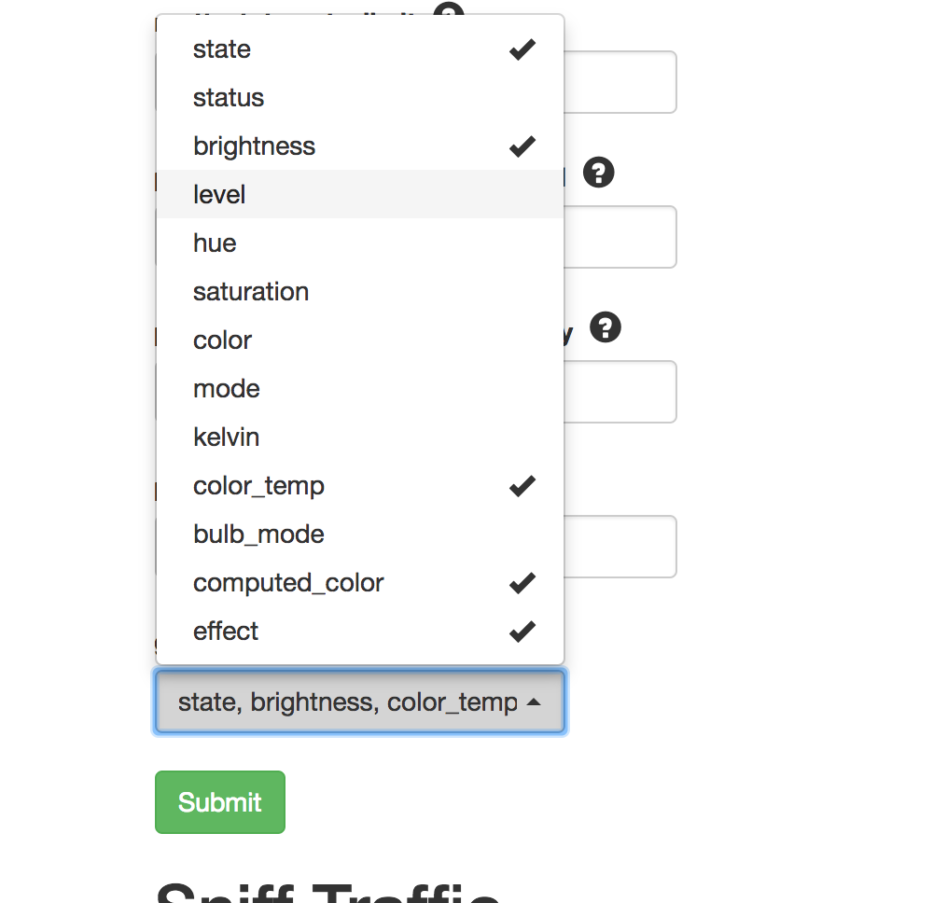Click the checkmark next to state
933x903 pixels.
(x=522, y=49)
